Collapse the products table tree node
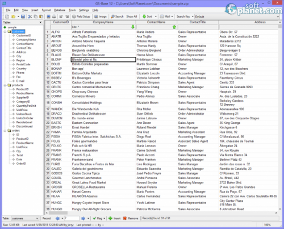Viewport: 284px width, 229px height. click(5, 85)
